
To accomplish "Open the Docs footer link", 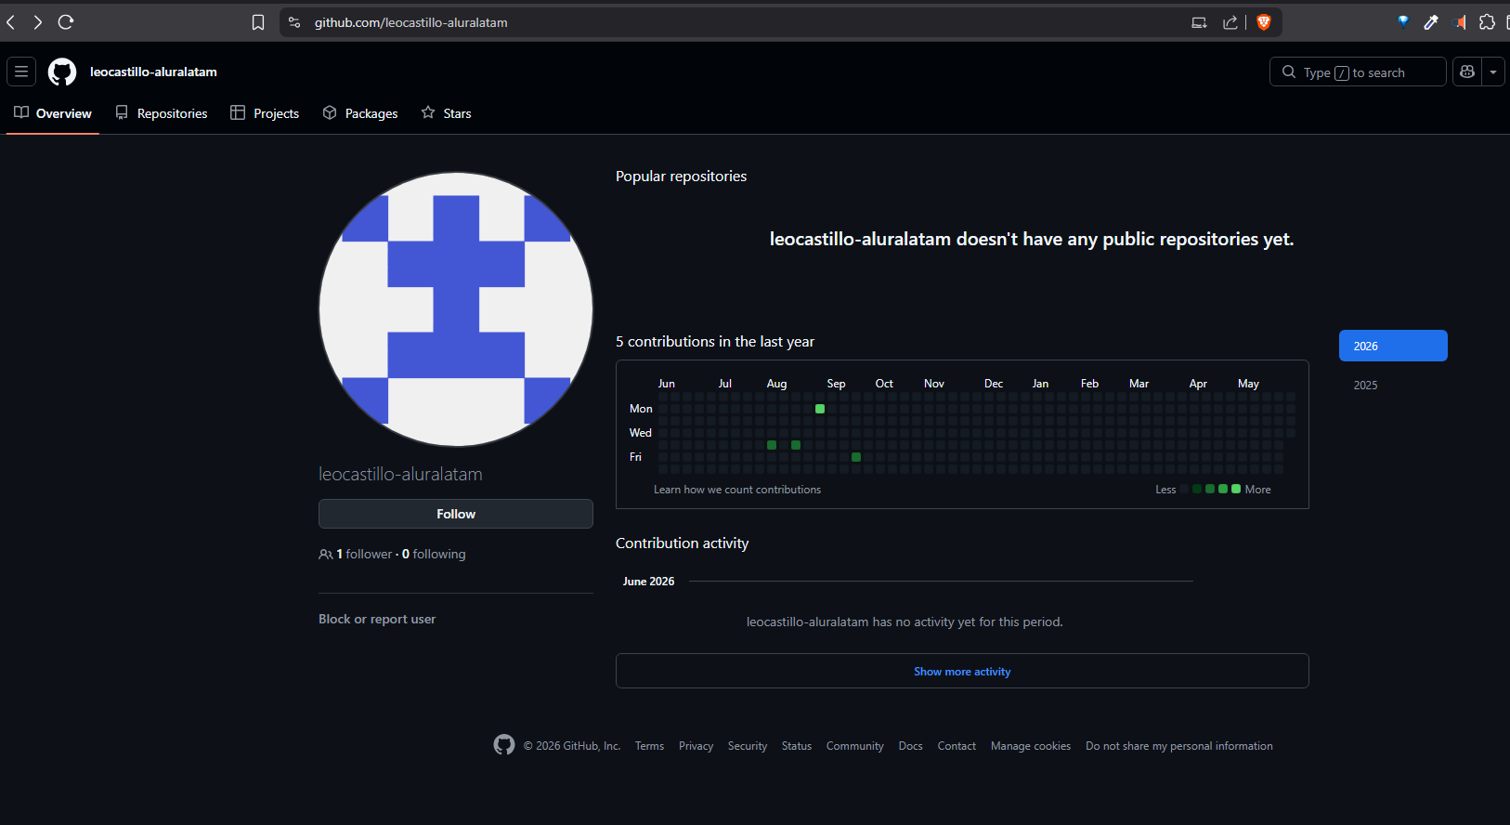I will pos(911,746).
